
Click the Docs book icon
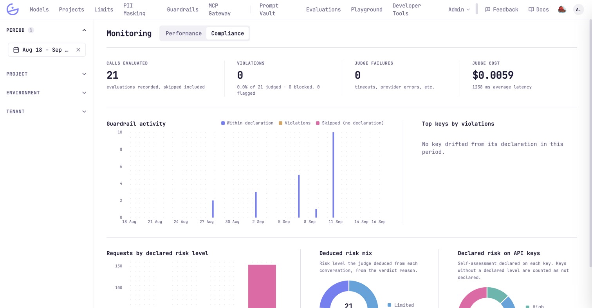pos(531,9)
